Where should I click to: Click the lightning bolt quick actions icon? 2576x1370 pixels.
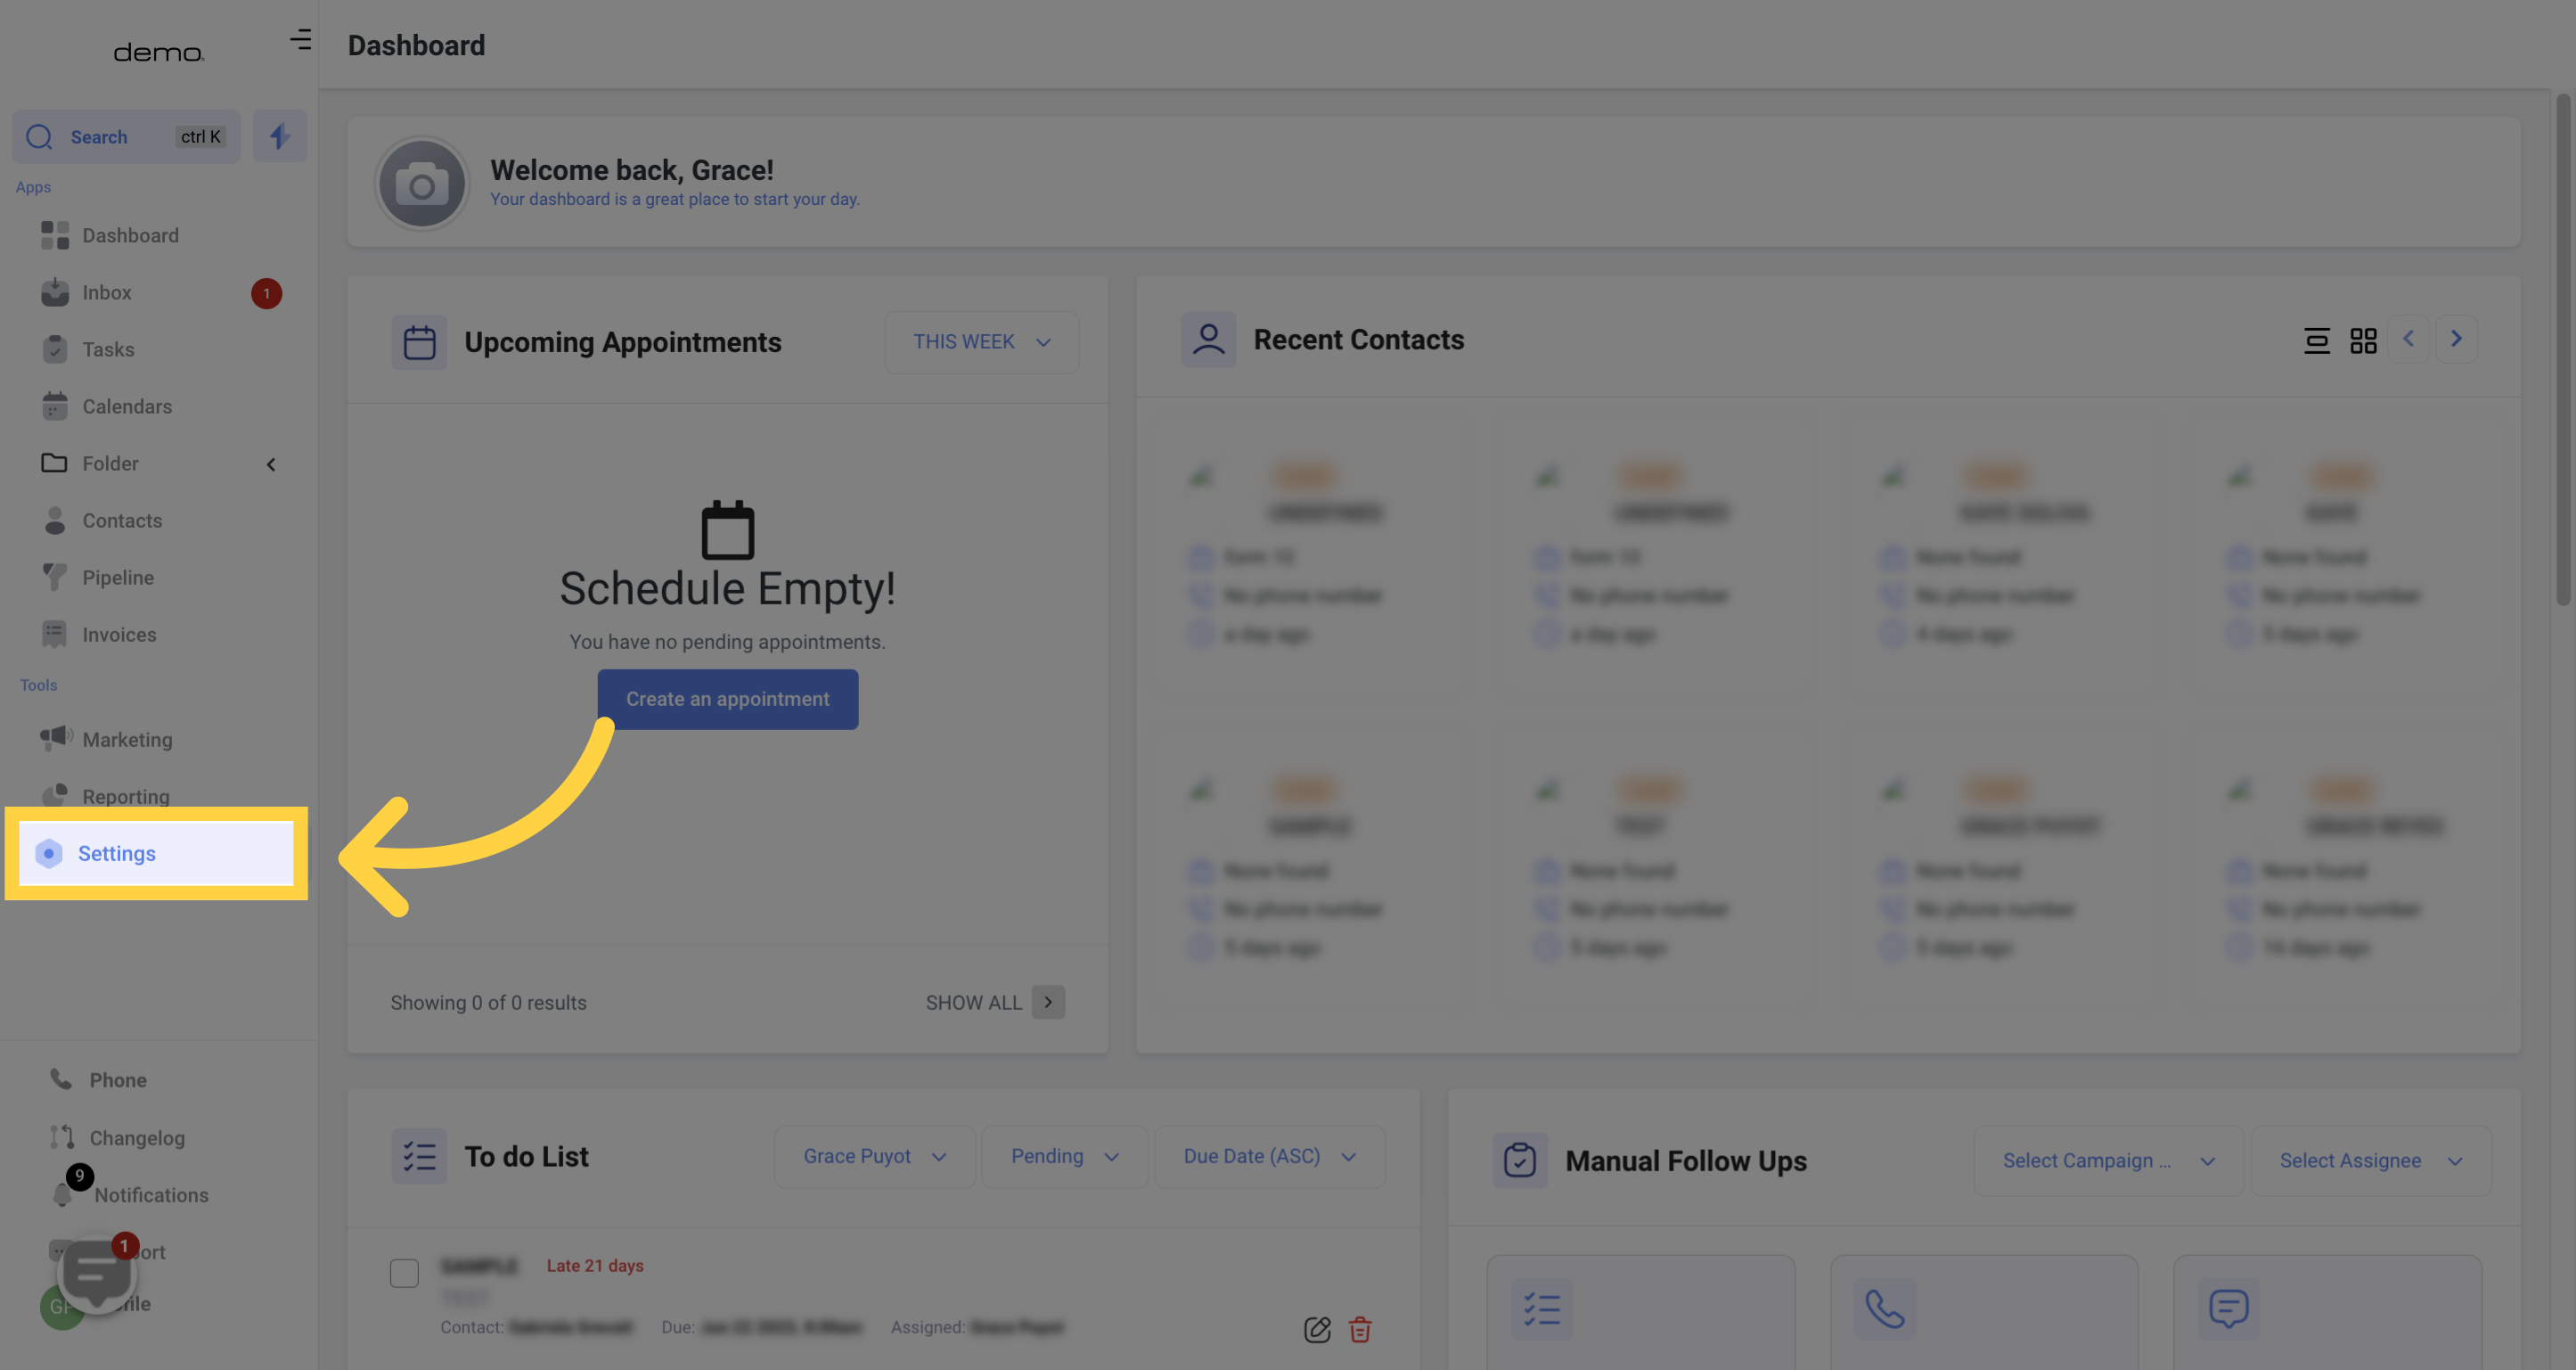[279, 136]
